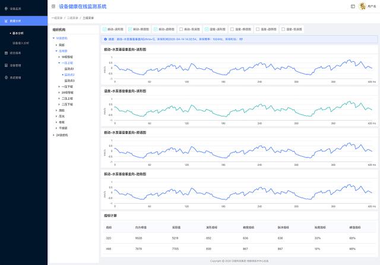The width and height of the screenshot is (380, 265).
Task: Click the 二级菜单 breadcrumb link
Action: [72, 18]
